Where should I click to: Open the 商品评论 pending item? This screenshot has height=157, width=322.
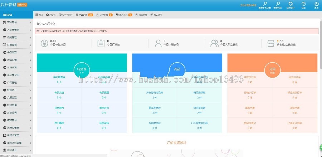[x=104, y=110]
